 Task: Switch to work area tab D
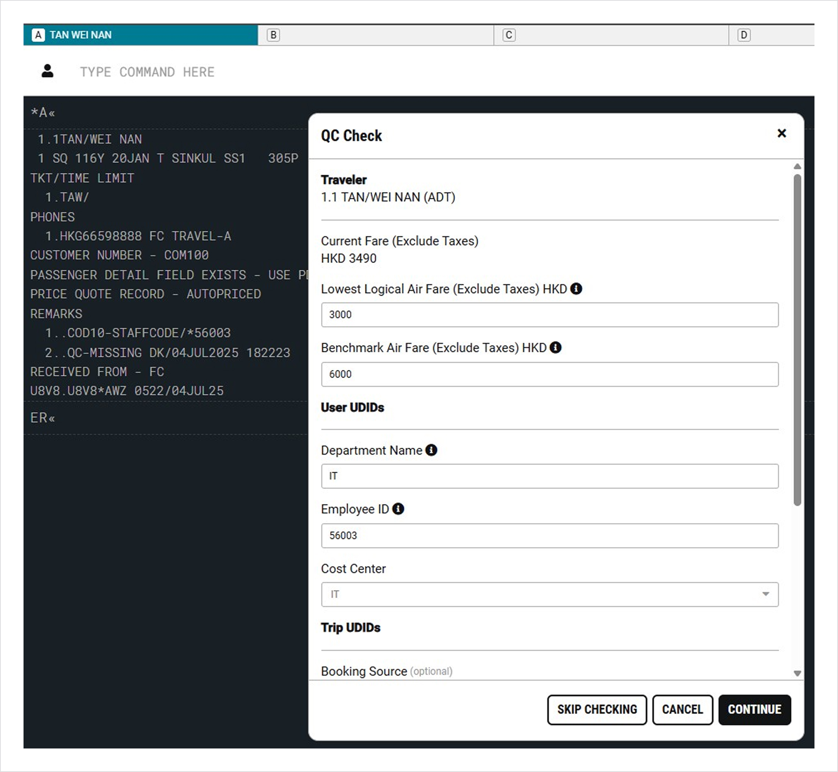pos(771,35)
